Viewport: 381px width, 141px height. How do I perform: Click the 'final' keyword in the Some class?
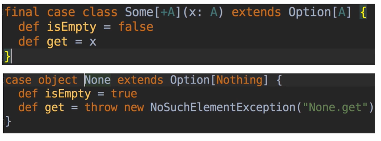tap(22, 12)
